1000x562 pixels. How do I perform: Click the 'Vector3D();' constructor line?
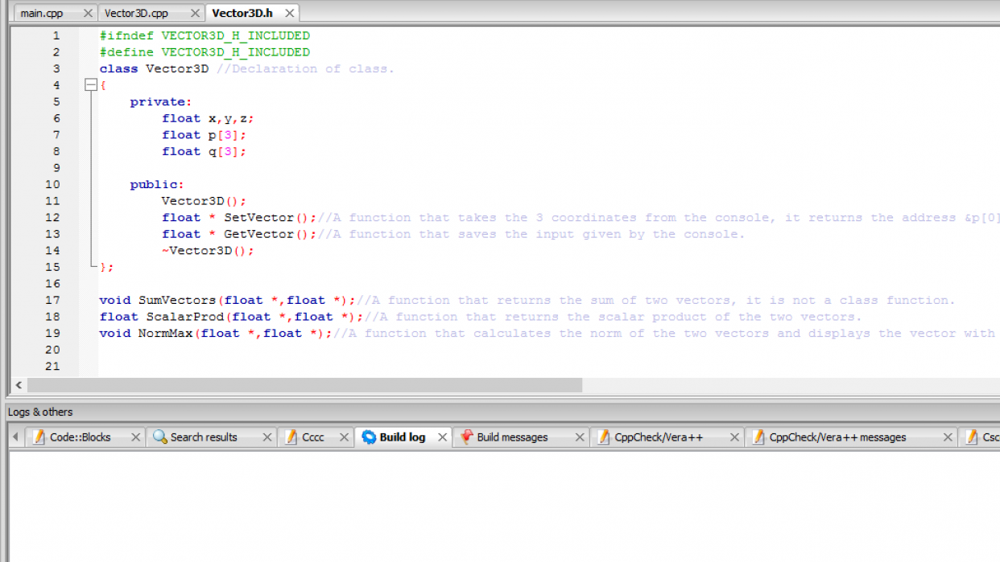(204, 201)
